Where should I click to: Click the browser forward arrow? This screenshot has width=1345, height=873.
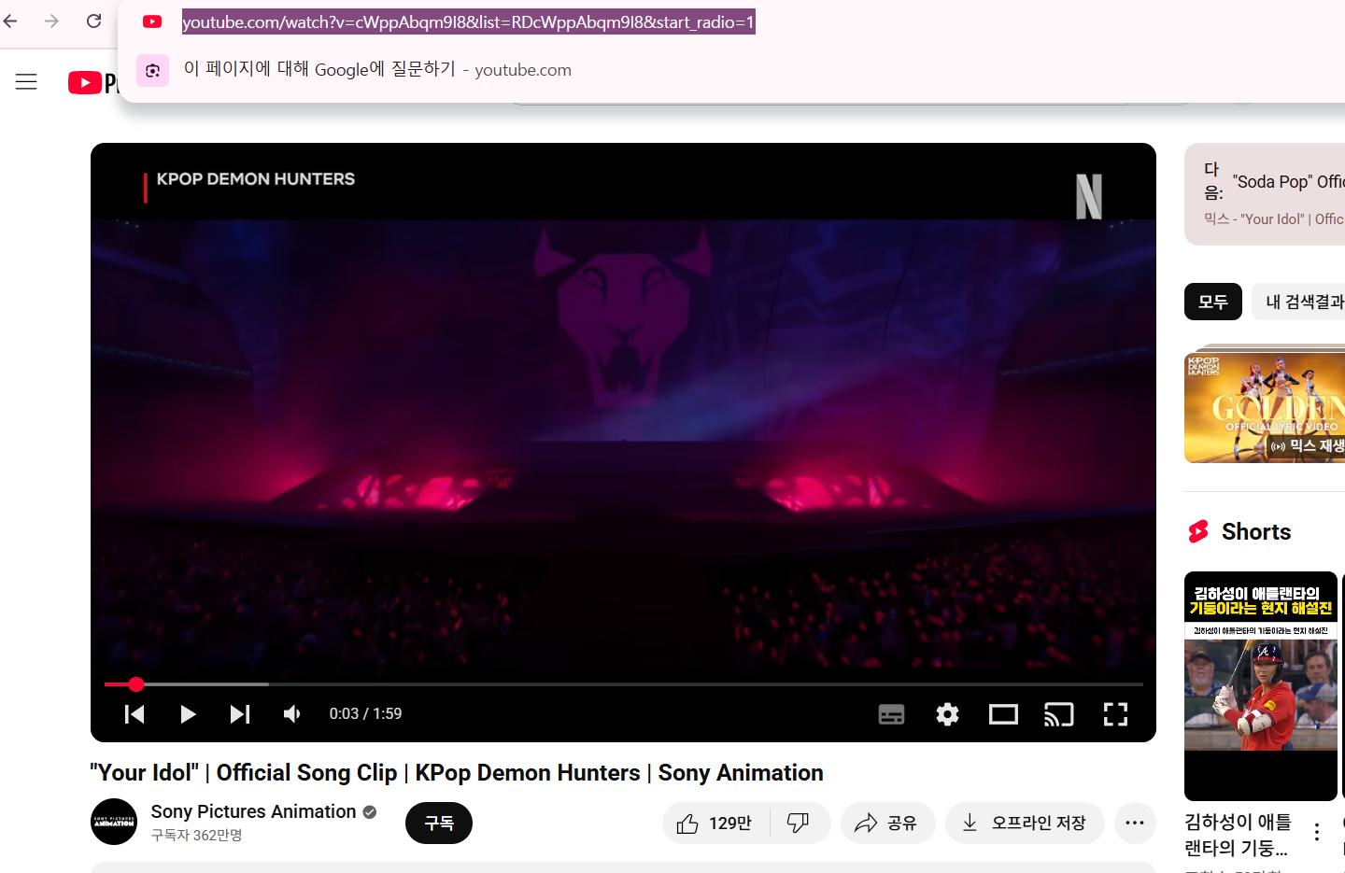click(x=51, y=21)
